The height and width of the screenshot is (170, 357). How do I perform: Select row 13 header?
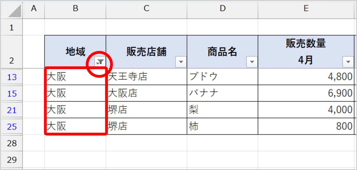tap(12, 77)
